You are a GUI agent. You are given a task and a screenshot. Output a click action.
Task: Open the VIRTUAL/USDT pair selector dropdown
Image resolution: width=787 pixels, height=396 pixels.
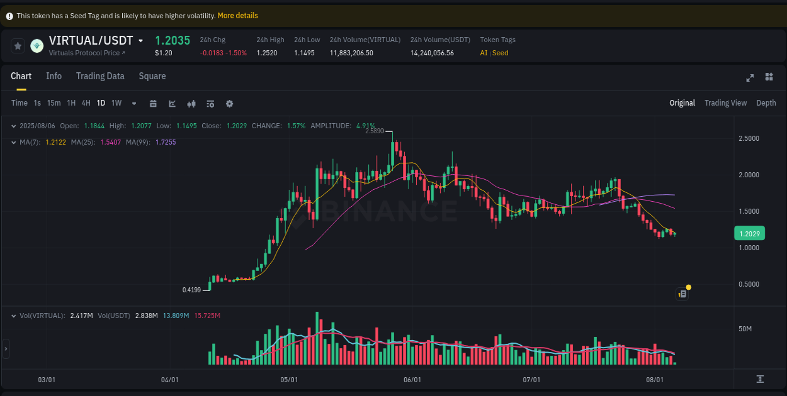[x=142, y=40]
